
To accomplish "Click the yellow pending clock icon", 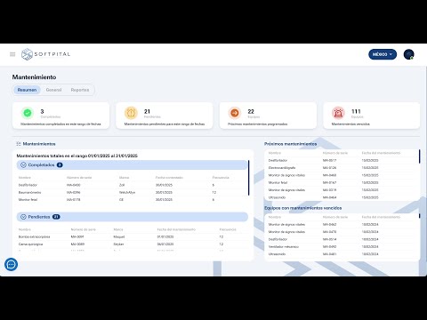I will point(131,113).
